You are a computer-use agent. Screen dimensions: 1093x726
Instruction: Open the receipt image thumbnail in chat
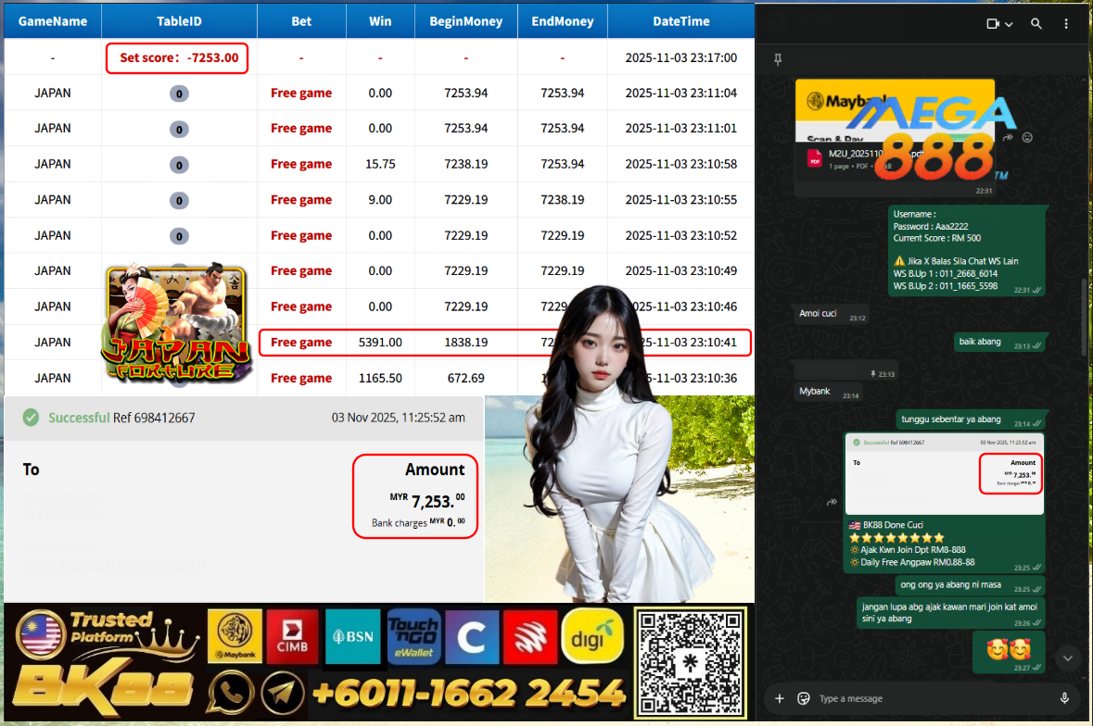[944, 473]
